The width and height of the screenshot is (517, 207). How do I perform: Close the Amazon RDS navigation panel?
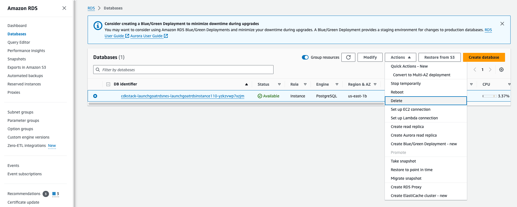[x=64, y=8]
